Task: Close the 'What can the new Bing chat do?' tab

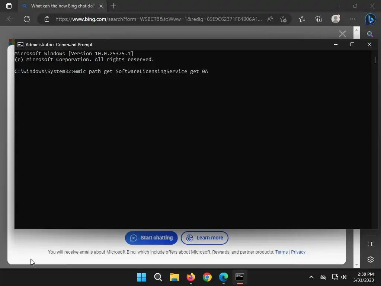Action: 101,6
